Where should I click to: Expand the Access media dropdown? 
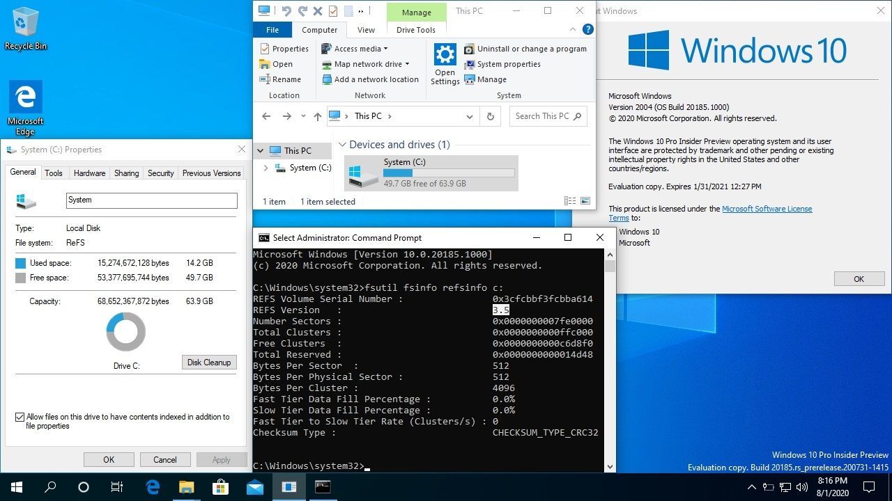point(385,49)
